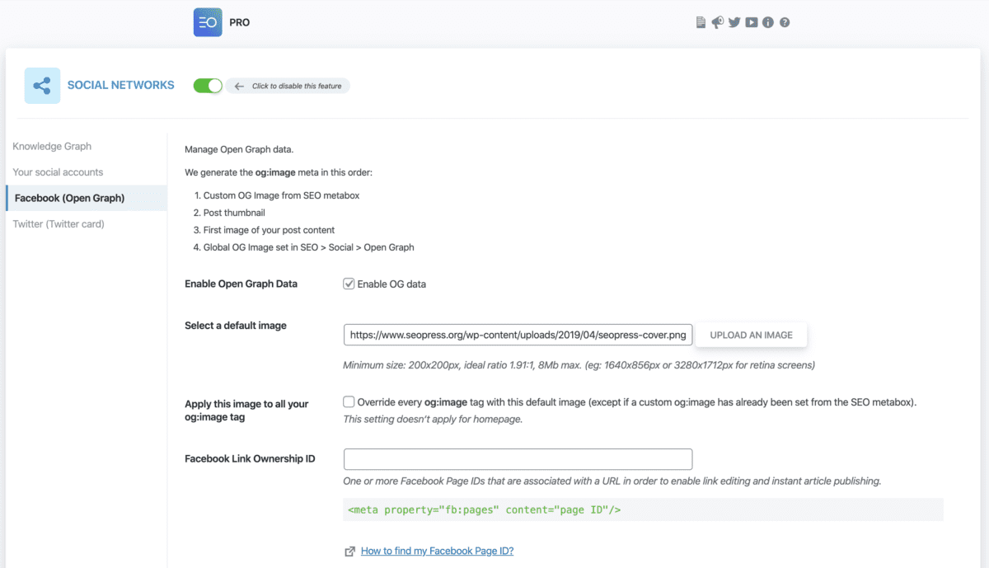989x568 pixels.
Task: Focus the Facebook Link Ownership ID field
Action: 518,459
